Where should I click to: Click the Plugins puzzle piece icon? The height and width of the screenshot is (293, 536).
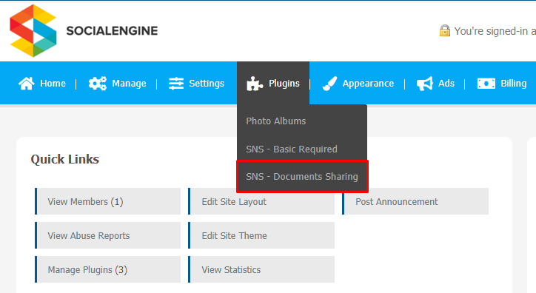[255, 84]
